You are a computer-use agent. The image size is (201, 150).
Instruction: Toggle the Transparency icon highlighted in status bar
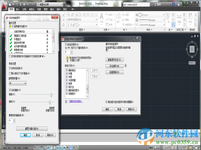pos(71,147)
